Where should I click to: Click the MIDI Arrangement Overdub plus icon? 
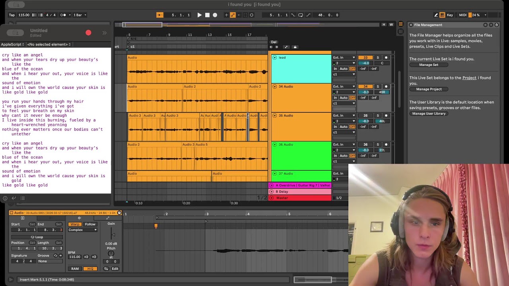226,15
